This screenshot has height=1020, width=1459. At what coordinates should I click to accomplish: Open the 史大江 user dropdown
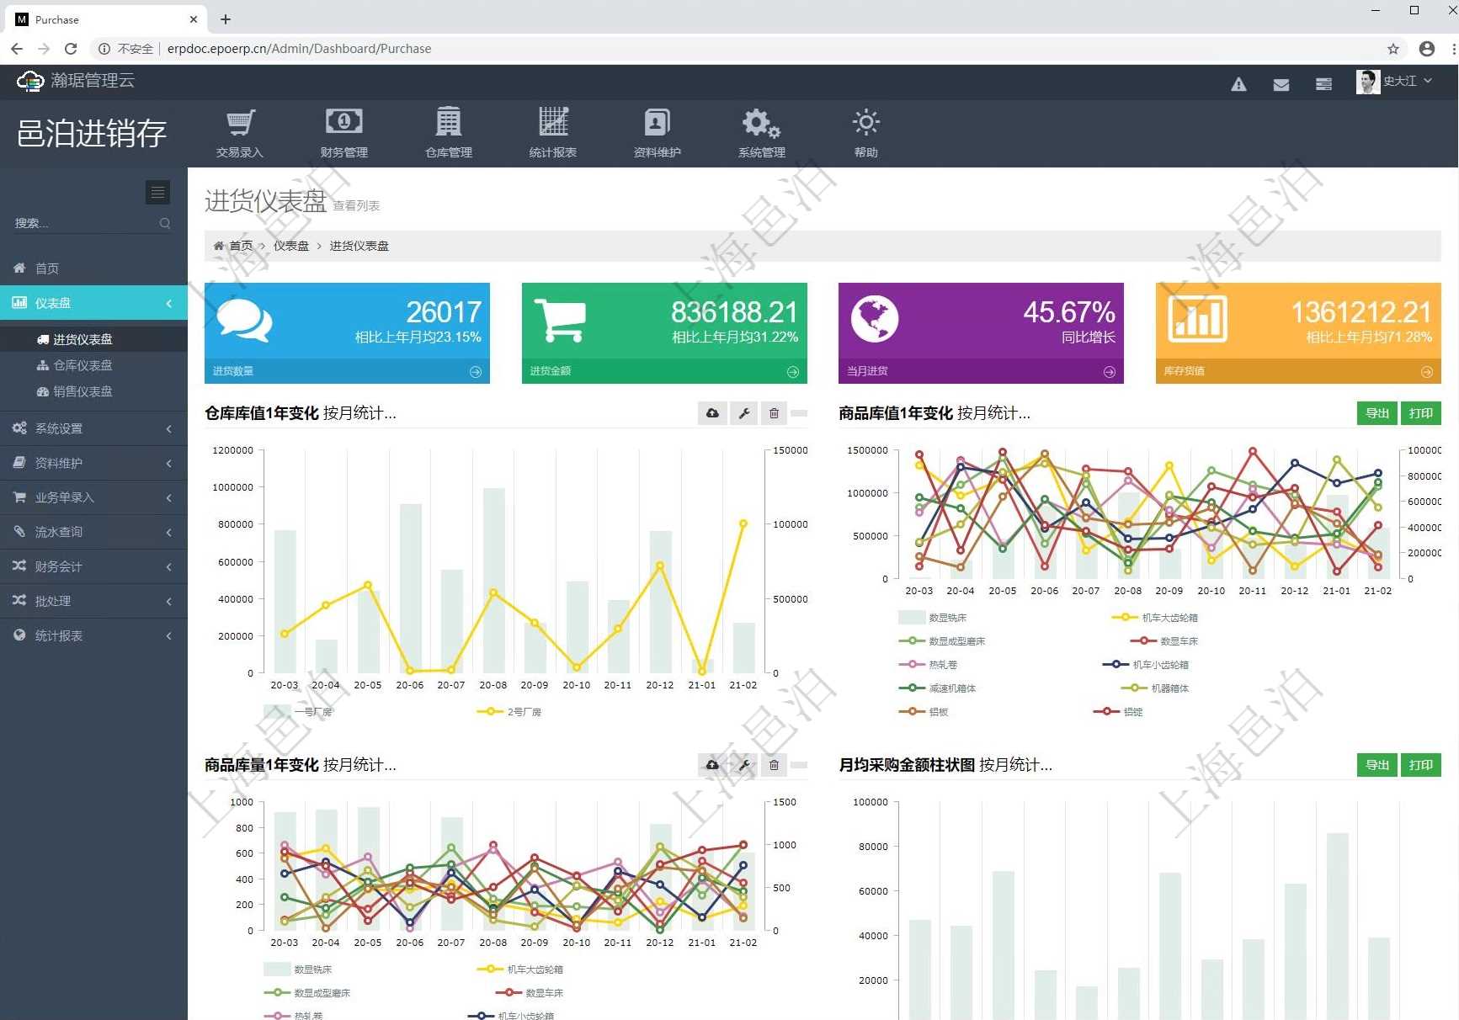[1395, 82]
